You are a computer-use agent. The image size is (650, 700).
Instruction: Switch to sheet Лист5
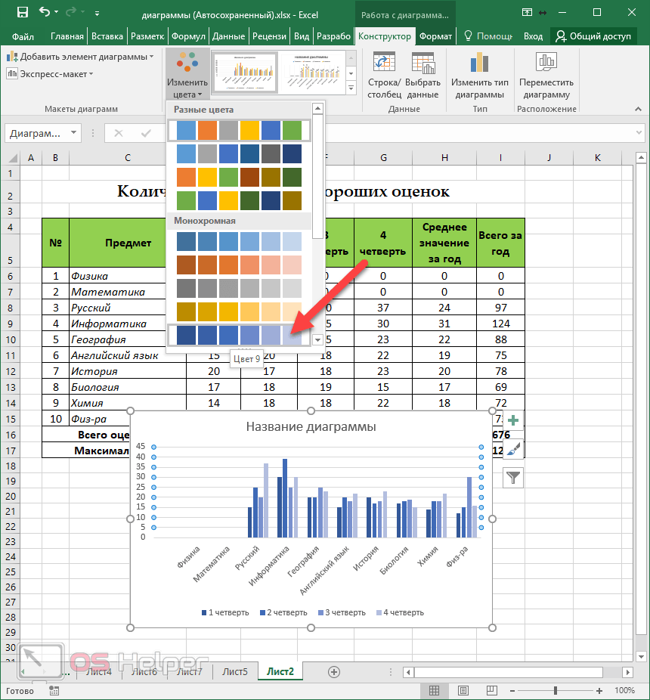[x=235, y=671]
